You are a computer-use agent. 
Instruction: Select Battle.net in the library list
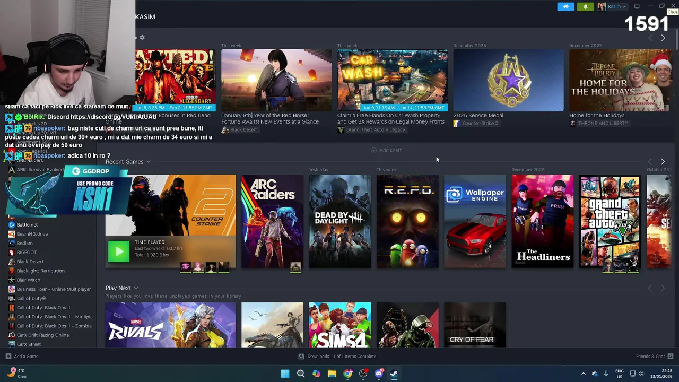pos(27,225)
